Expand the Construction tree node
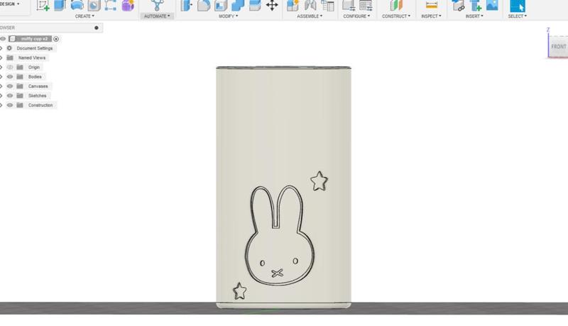Screen dimensions: 568x326 point(1,105)
